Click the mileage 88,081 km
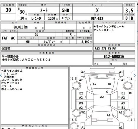 (x=21, y=27)
